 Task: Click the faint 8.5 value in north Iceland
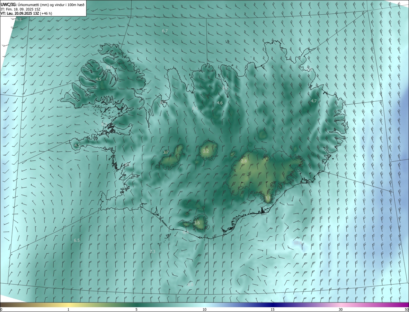(x=195, y=109)
